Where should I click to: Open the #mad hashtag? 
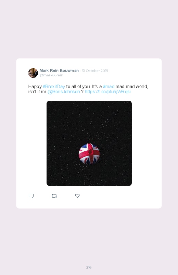point(109,86)
